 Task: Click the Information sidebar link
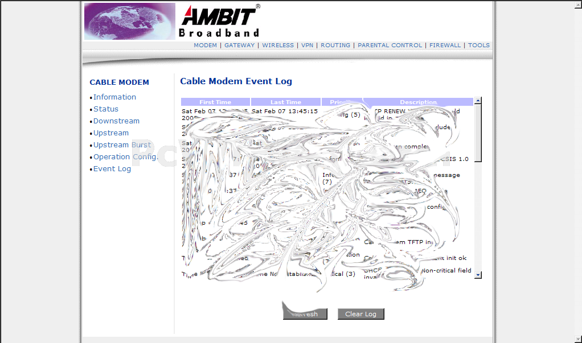[114, 97]
